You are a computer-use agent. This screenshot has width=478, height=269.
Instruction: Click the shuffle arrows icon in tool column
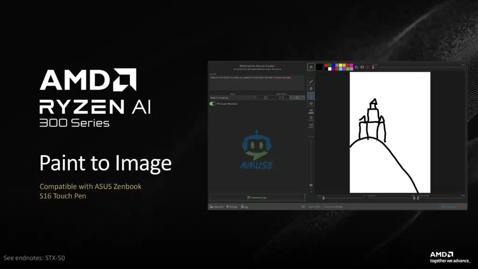tap(311, 110)
